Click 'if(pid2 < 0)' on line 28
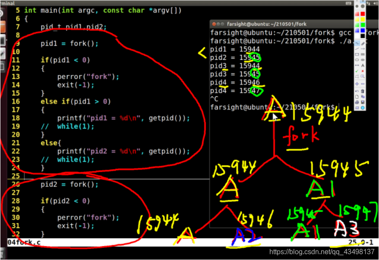This screenshot has height=260, width=379. pyautogui.click(x=65, y=201)
